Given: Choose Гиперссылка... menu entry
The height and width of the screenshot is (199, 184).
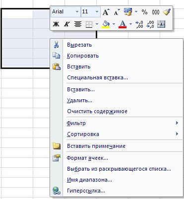Looking at the screenshot, I should 117,191.
